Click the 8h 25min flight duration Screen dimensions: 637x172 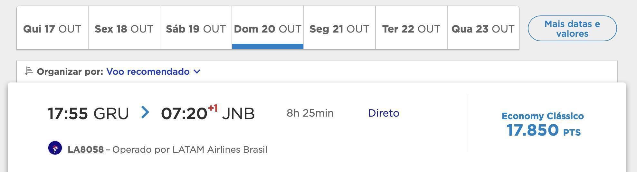310,113
